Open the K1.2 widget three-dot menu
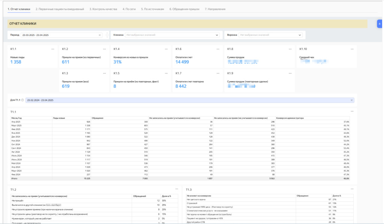Viewport: 384px width, 224px height. click(104, 49)
